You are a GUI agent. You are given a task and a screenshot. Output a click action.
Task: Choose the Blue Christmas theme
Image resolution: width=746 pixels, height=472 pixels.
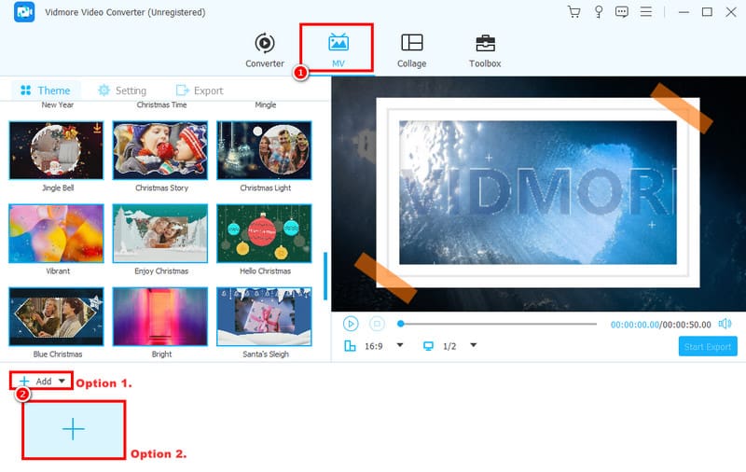tap(56, 316)
